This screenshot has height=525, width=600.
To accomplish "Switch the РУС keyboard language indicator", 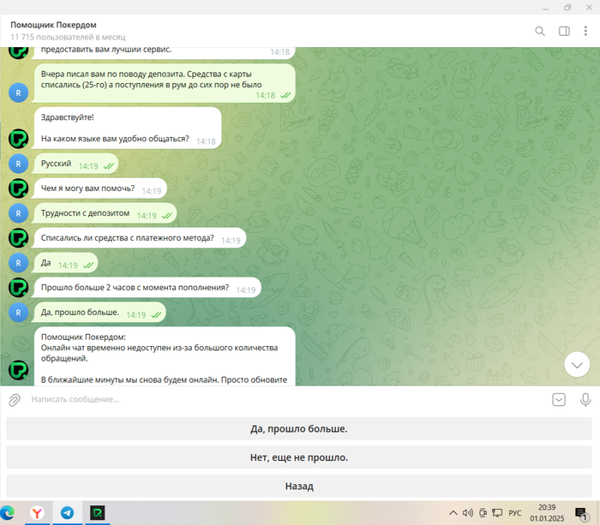I will [x=514, y=513].
